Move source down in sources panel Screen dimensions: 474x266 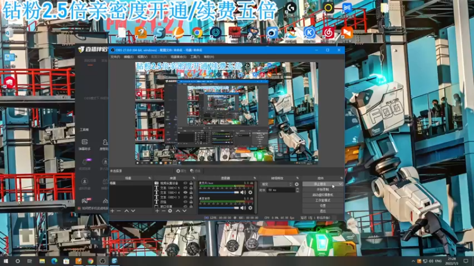(184, 211)
